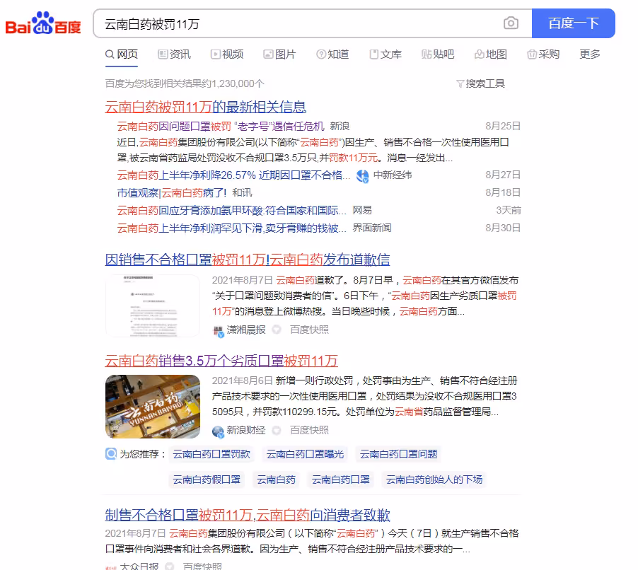Click the 为您推荐 search icon

click(x=110, y=453)
